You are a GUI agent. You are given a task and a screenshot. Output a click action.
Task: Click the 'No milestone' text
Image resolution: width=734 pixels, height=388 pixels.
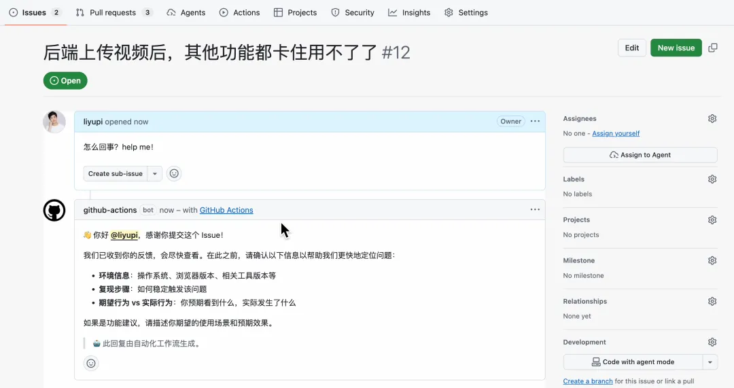(583, 275)
